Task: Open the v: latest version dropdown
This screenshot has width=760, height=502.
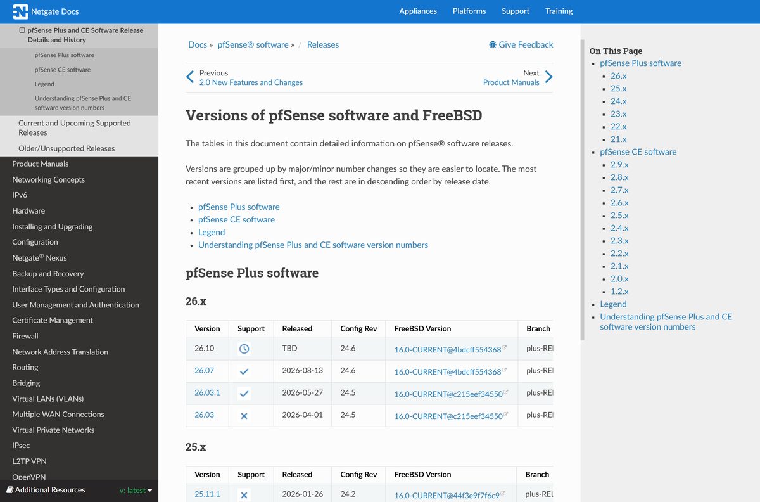Action: (x=136, y=491)
